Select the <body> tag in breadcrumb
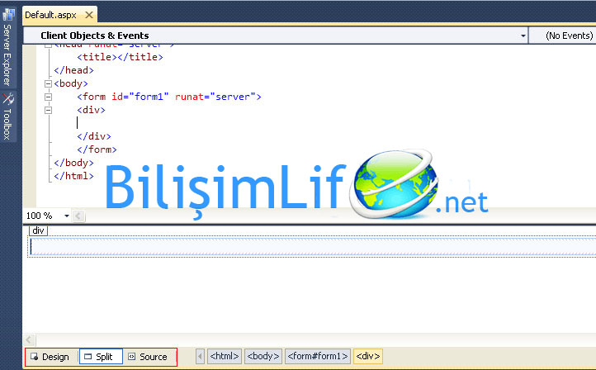 (263, 357)
